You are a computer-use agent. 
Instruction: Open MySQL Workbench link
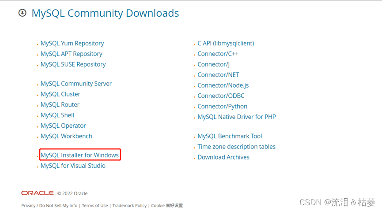(66, 136)
